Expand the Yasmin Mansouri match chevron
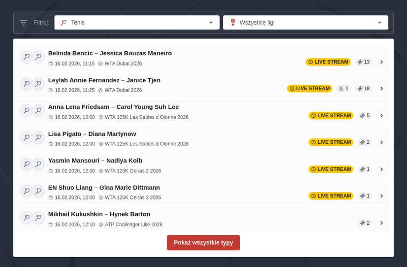407x267 pixels. 381,169
